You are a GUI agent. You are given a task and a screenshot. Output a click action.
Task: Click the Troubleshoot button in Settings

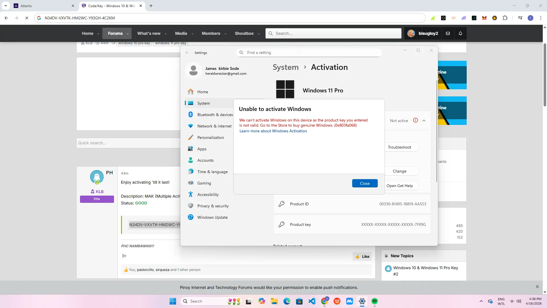[x=399, y=147]
